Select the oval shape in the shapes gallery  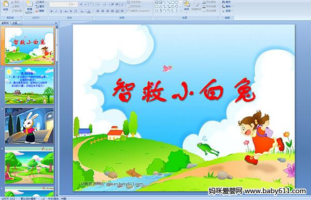click(x=177, y=3)
